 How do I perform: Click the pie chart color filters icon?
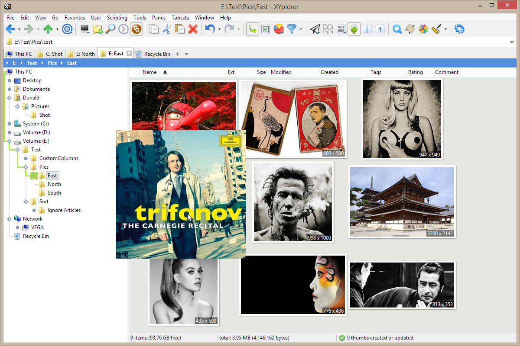pos(279,29)
